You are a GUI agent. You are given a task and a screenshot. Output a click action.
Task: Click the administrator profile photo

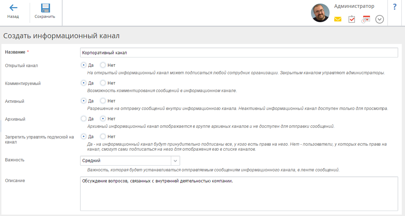pos(320,13)
